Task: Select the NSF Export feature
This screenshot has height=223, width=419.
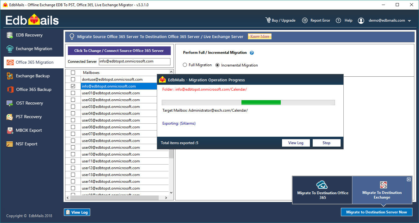Action: pos(26,144)
